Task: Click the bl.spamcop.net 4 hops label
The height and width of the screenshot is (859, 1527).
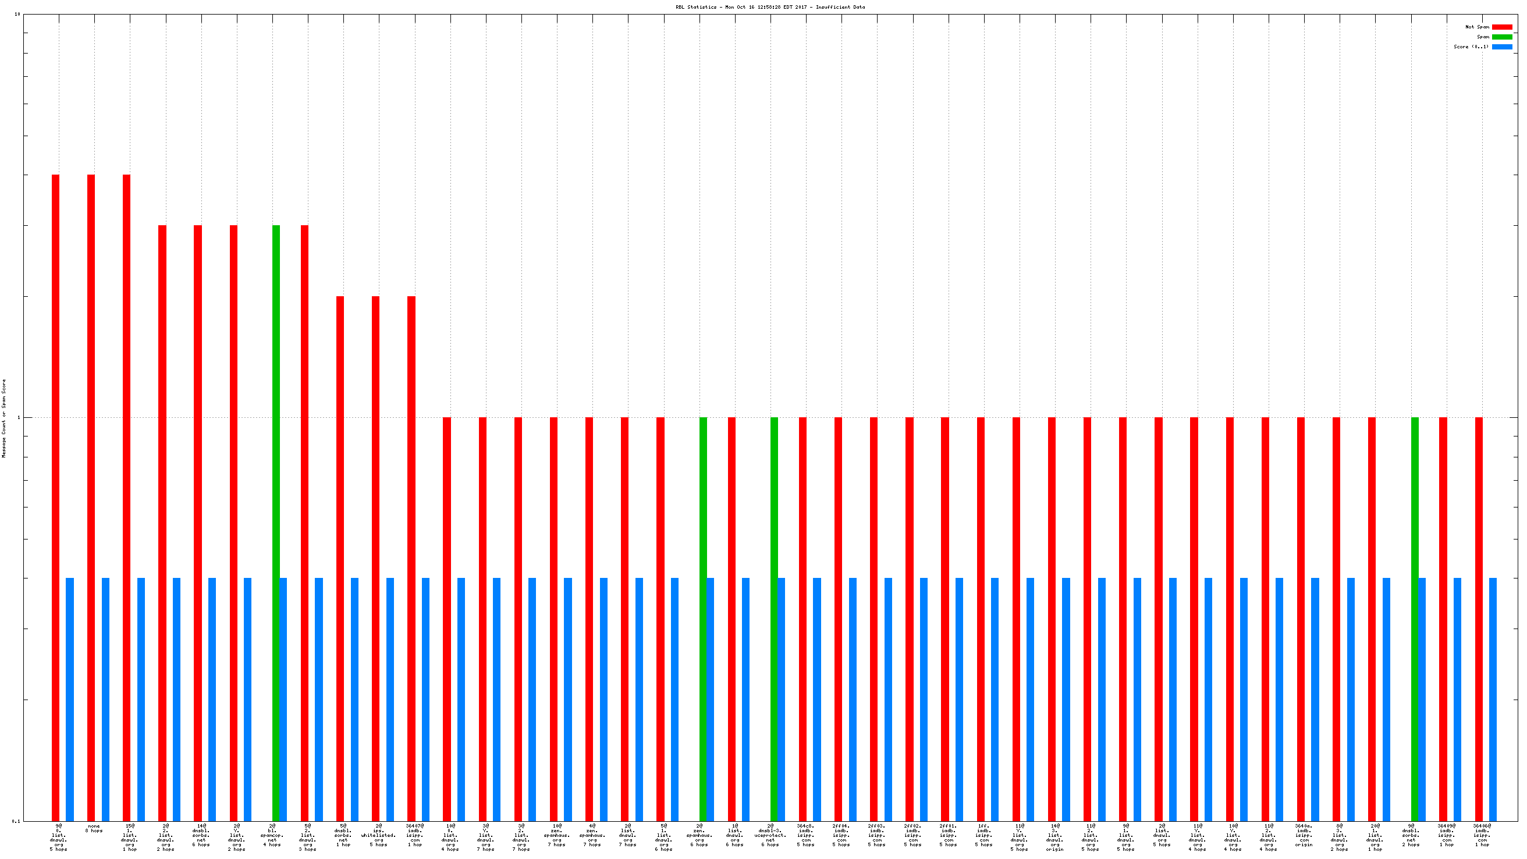Action: (x=272, y=835)
